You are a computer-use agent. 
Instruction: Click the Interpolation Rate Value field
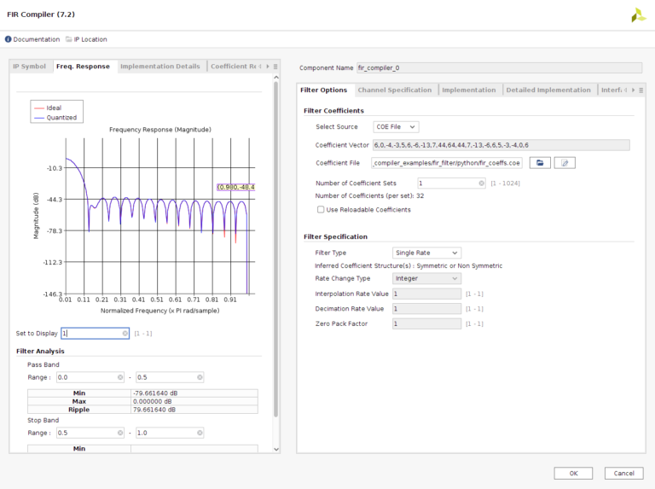pyautogui.click(x=426, y=294)
